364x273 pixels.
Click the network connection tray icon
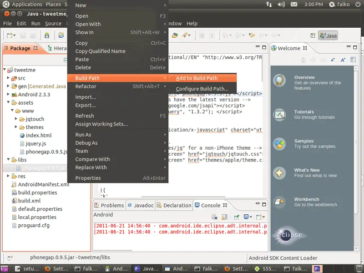[269, 4]
